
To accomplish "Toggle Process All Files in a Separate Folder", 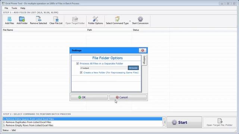I will coord(78,64).
